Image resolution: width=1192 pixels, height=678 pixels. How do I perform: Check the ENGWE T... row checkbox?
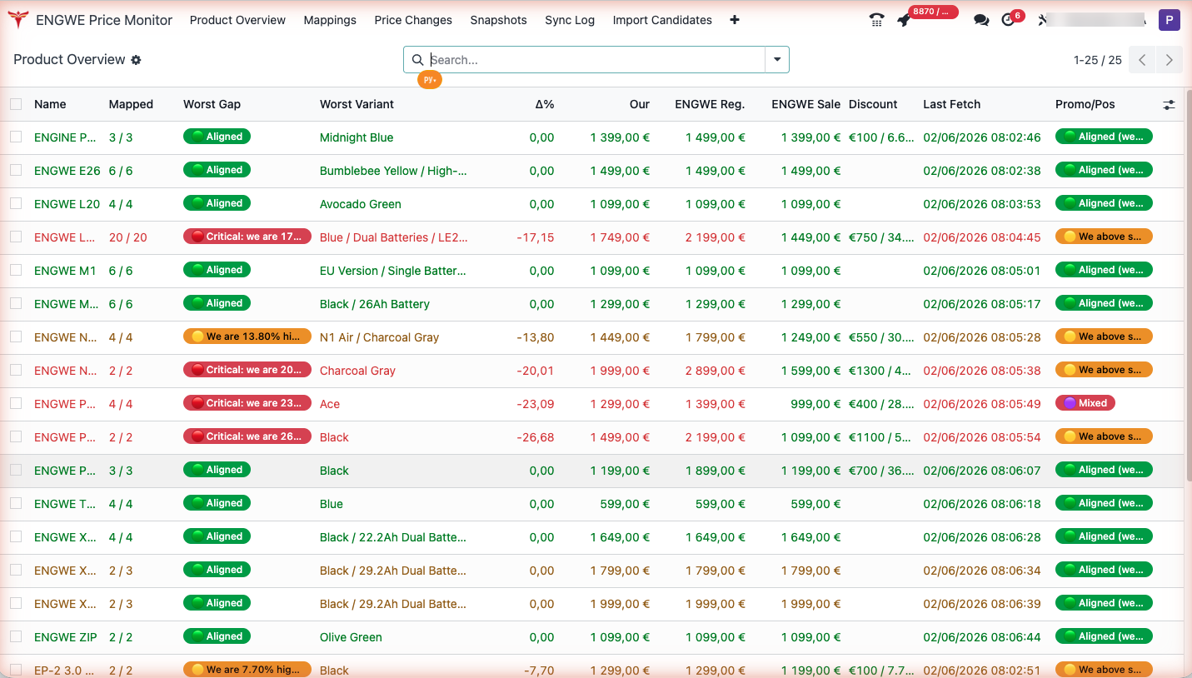16,503
